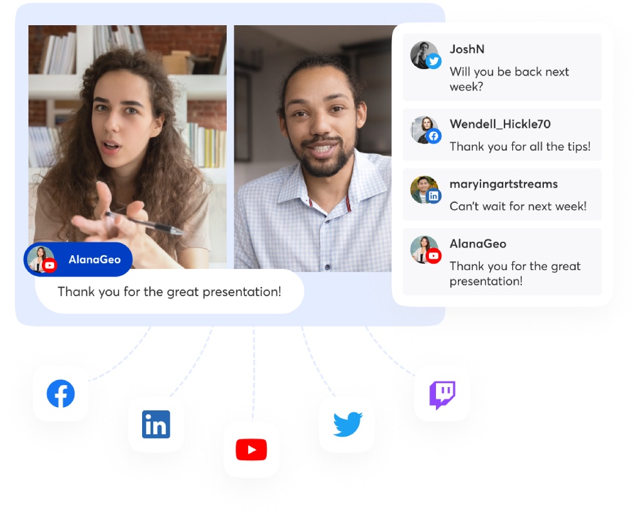Click the bearded man's video feed
Image resolution: width=642 pixels, height=517 pixels.
pyautogui.click(x=313, y=148)
